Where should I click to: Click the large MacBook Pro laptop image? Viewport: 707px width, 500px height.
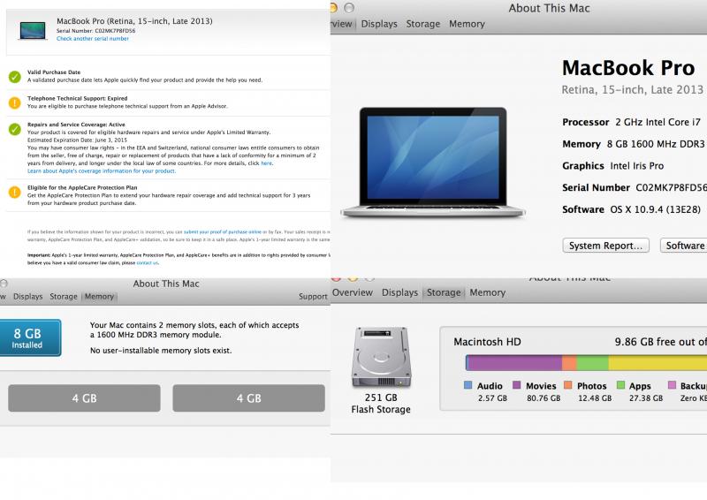pyautogui.click(x=433, y=163)
